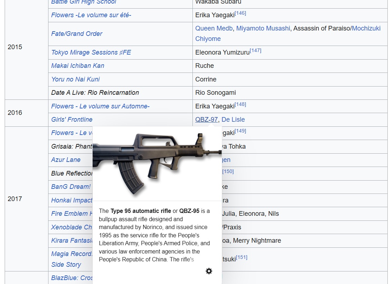391x284 pixels.
Task: Open the Mochizuki Chiyome link
Action: coord(366,28)
